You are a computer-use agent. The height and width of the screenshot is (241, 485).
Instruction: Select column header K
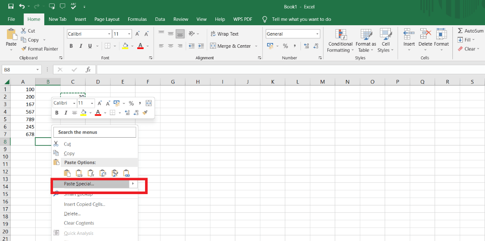click(273, 82)
